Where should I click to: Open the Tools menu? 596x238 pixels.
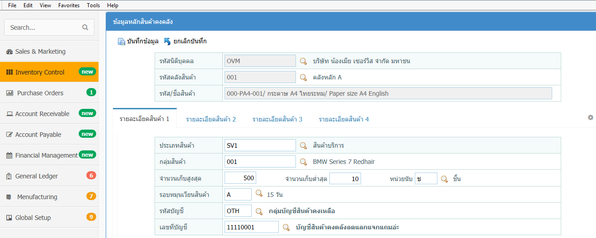coord(94,5)
